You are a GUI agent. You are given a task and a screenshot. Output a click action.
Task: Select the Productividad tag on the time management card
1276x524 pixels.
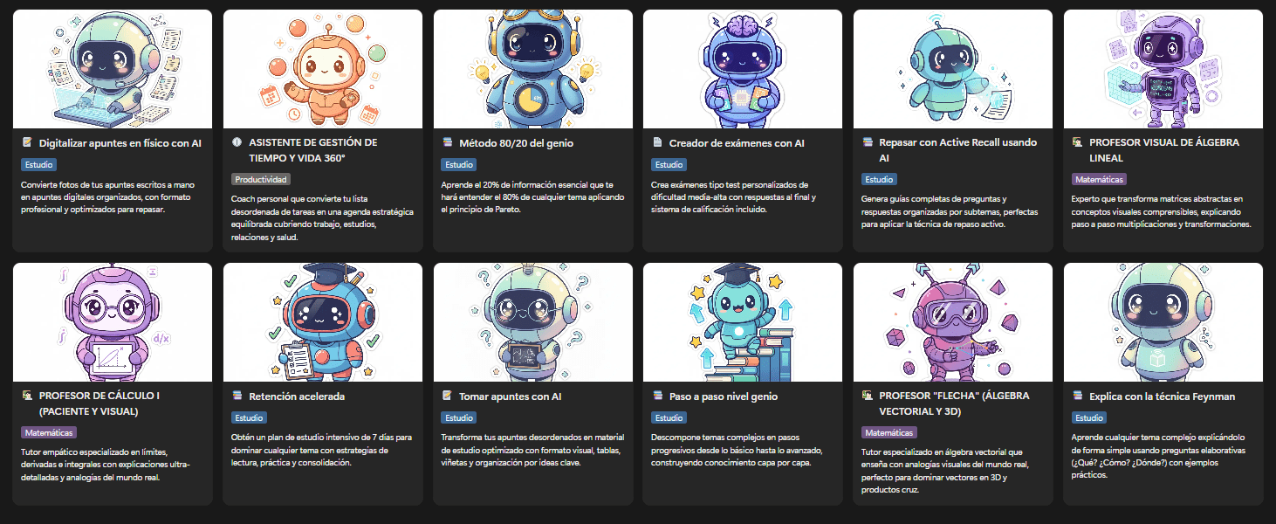[x=261, y=179]
